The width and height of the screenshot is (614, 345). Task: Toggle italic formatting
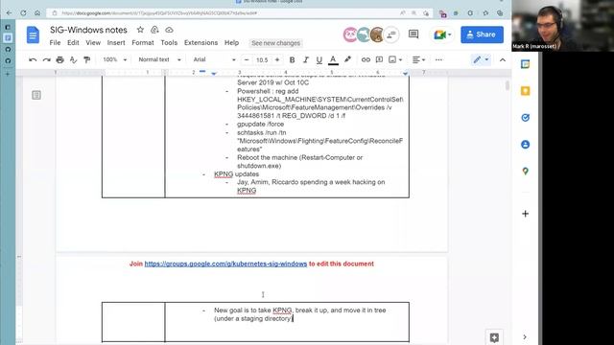point(305,59)
